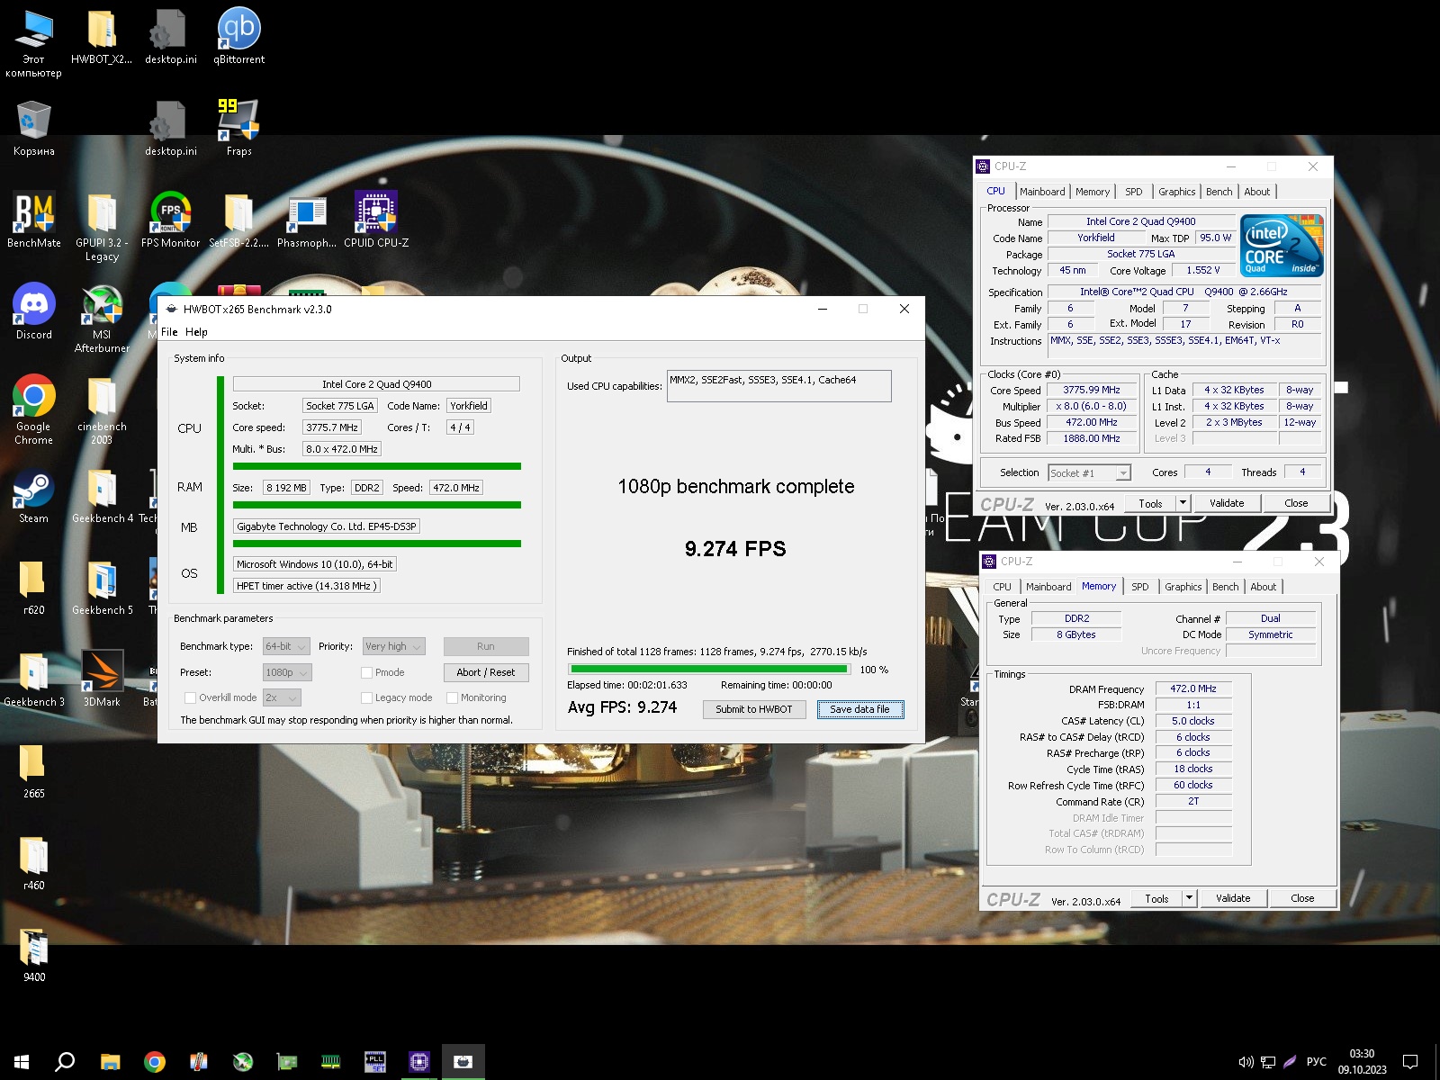Launch Steam from the desktop
Image resolution: width=1440 pixels, height=1080 pixels.
34,496
